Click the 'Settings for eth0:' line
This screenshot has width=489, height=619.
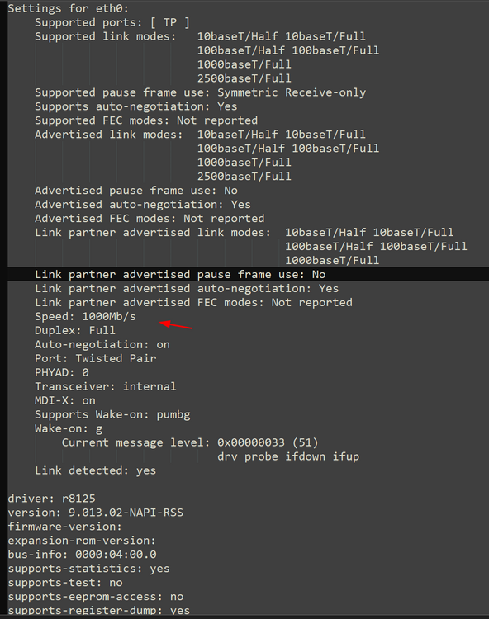click(68, 8)
